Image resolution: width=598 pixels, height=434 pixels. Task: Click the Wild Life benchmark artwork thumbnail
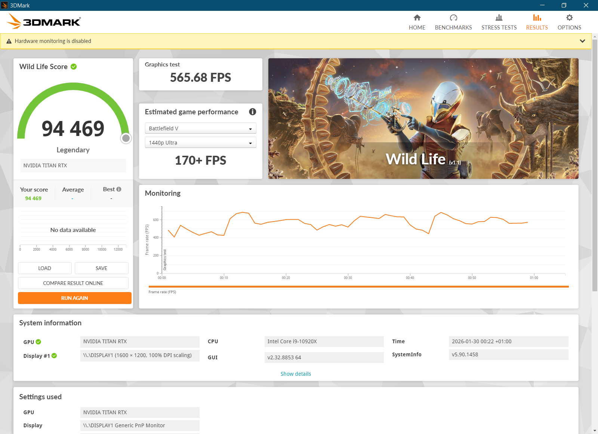423,118
